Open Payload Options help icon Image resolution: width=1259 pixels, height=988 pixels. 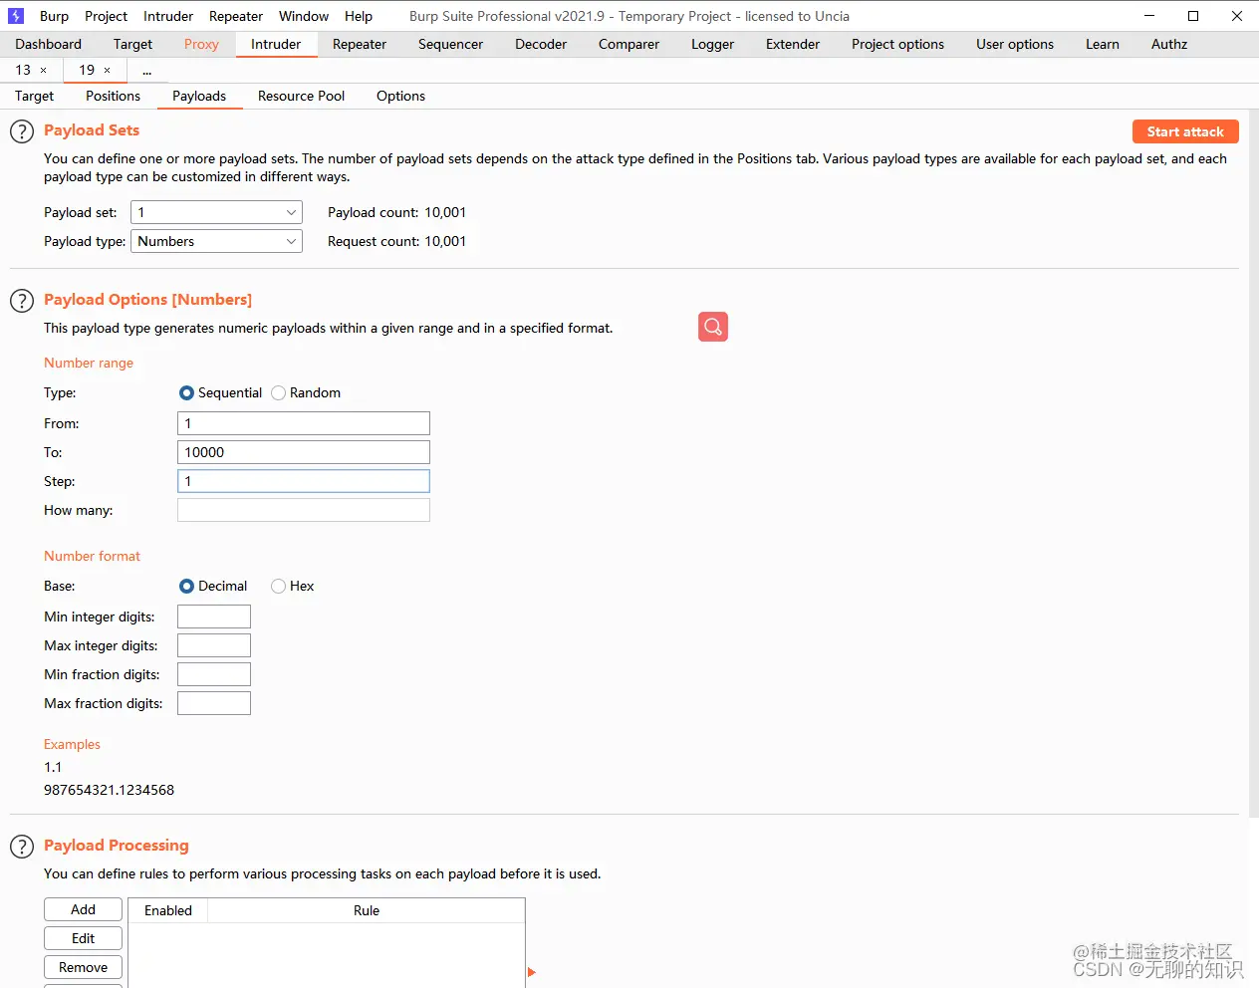click(22, 301)
